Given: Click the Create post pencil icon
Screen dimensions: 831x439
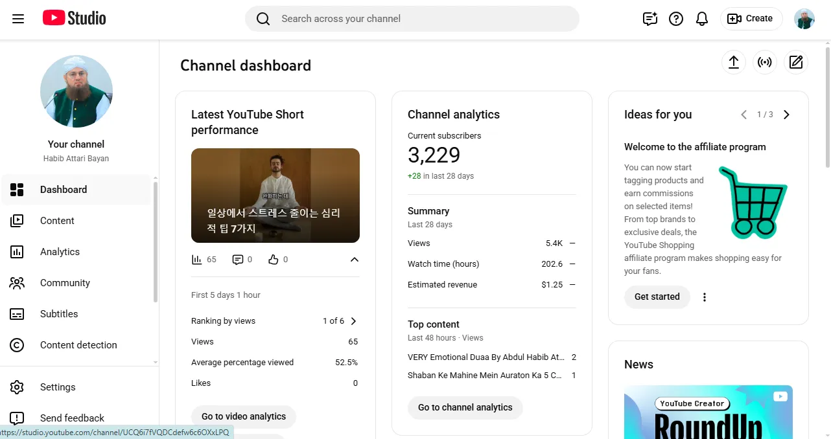Looking at the screenshot, I should tap(796, 62).
